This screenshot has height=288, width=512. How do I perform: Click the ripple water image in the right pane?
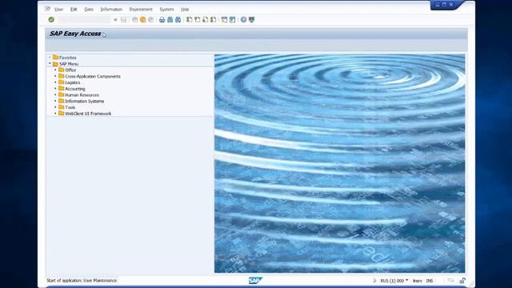pos(339,163)
